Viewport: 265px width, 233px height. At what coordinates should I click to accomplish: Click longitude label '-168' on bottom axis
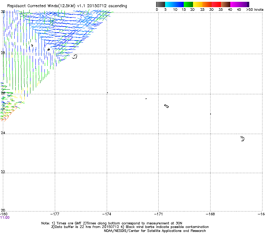[211, 214]
